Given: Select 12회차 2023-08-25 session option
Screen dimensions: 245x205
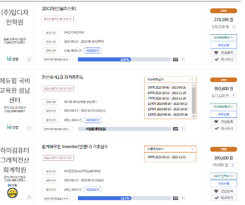Looking at the screenshot, I should pos(168,109).
